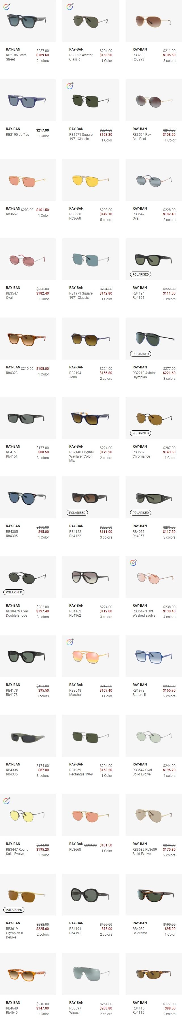Click the customize icon on RB1971 Square green
This screenshot has width=182, height=1018.
(x=70, y=86)
